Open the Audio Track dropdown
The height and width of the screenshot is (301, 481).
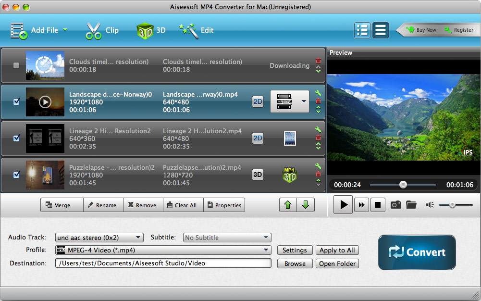point(99,238)
